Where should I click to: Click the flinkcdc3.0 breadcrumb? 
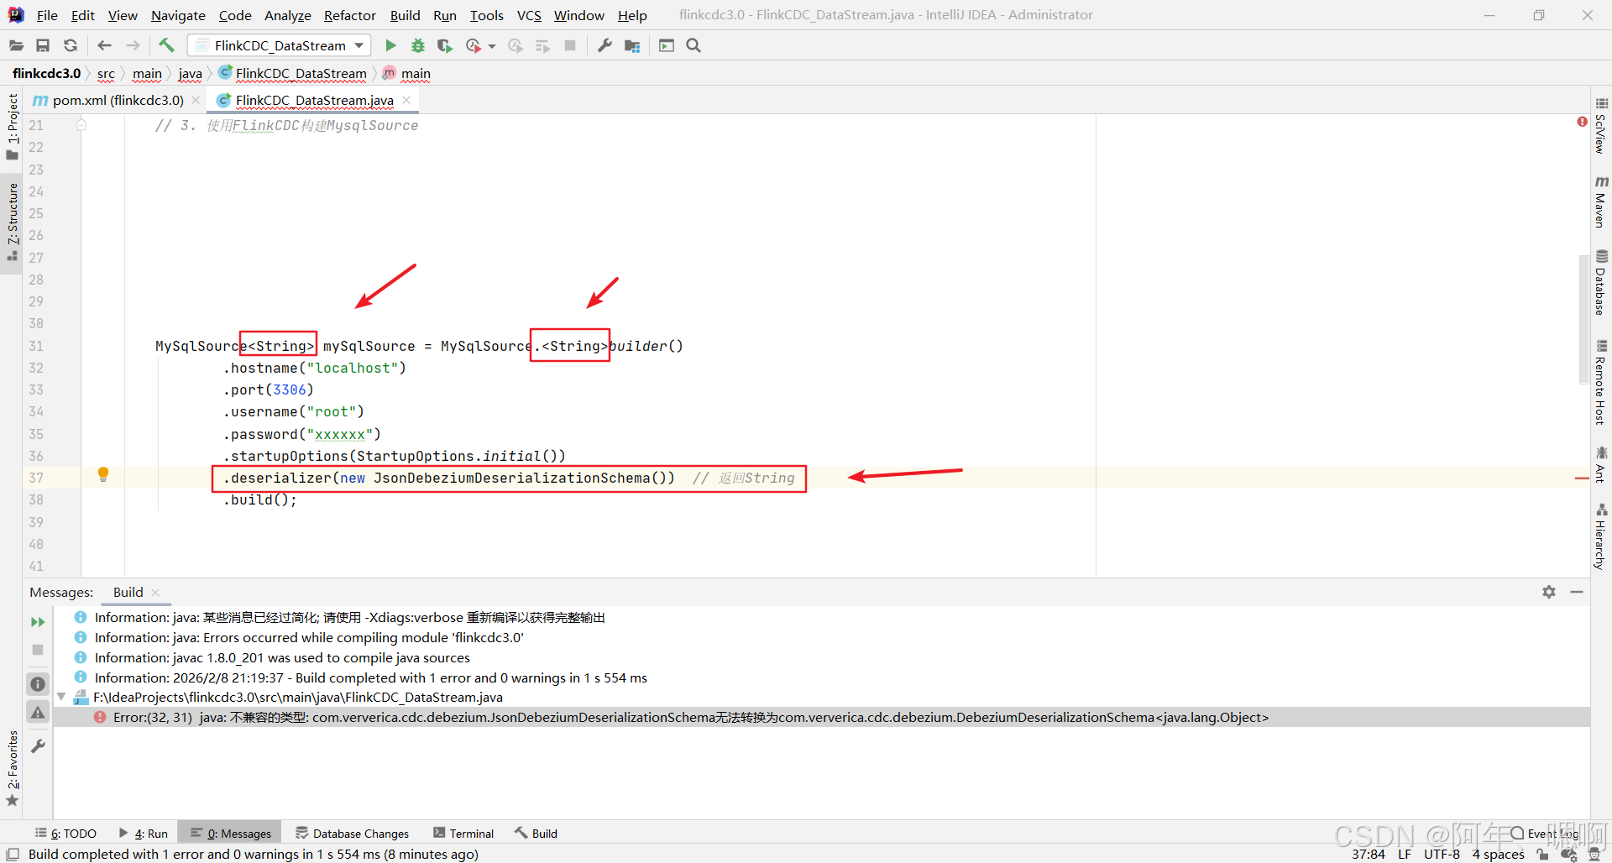47,73
